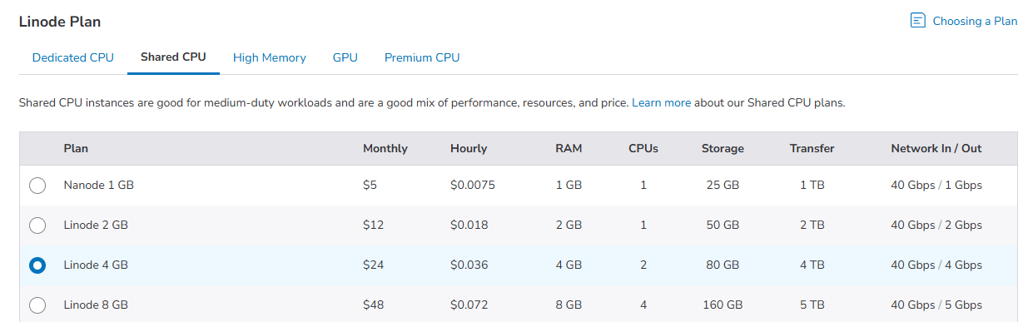Click the 5 TB transfer value
This screenshot has height=322, width=1033.
tap(812, 305)
